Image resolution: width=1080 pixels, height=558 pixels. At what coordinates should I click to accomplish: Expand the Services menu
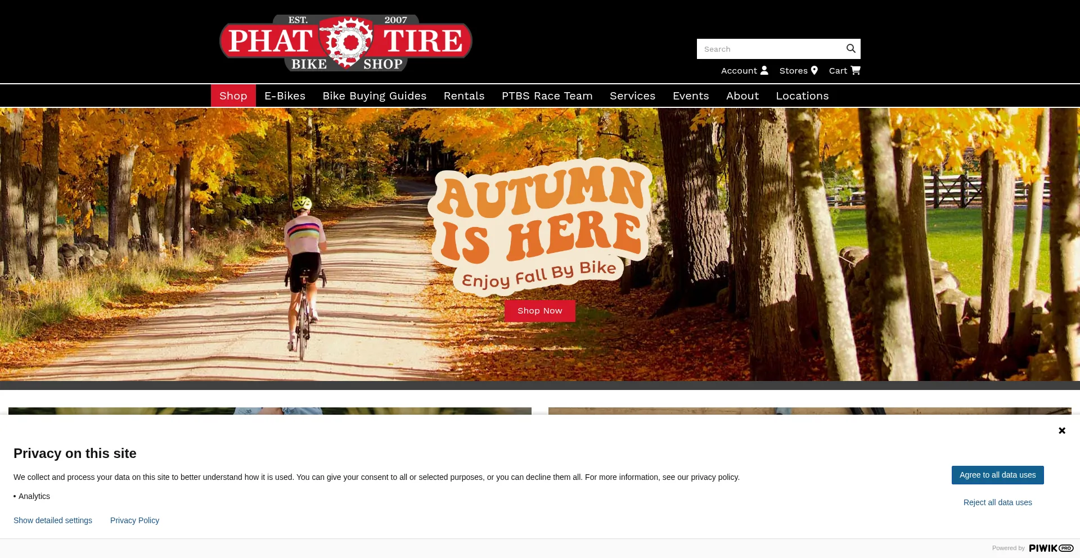click(632, 96)
